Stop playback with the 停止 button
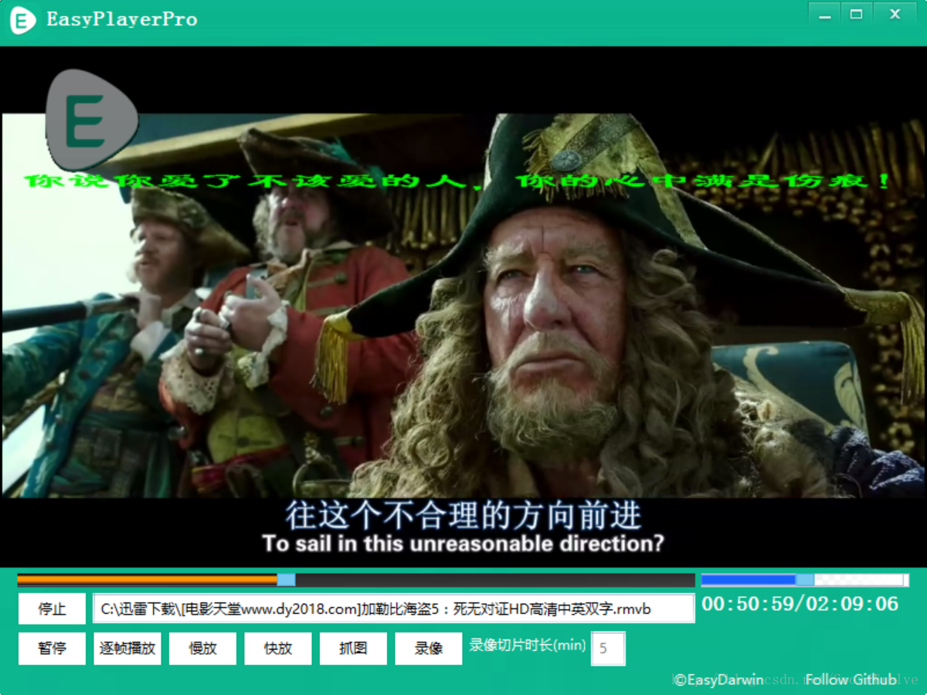 [x=52, y=609]
